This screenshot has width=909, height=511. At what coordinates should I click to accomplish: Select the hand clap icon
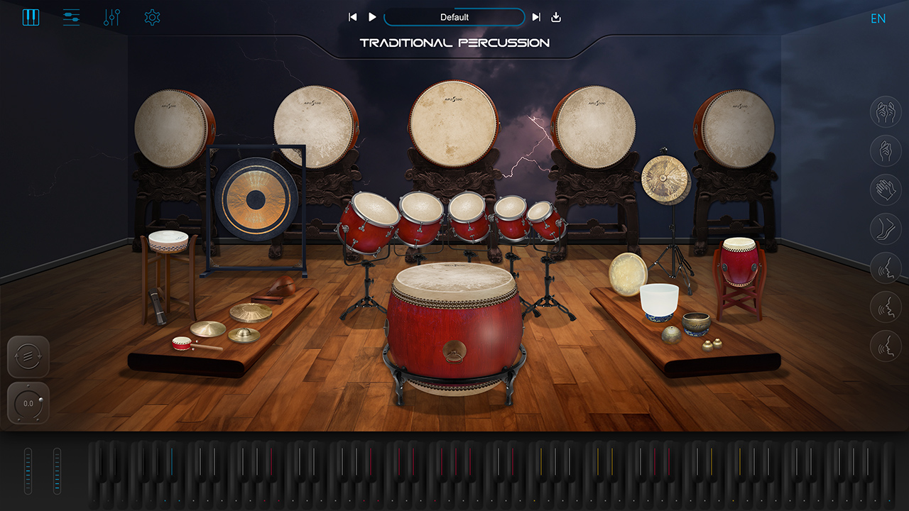tap(886, 189)
